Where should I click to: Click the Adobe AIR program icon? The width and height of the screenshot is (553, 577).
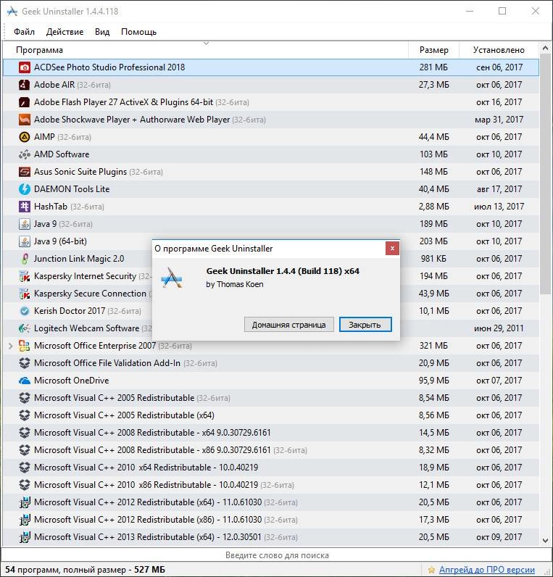click(x=25, y=85)
